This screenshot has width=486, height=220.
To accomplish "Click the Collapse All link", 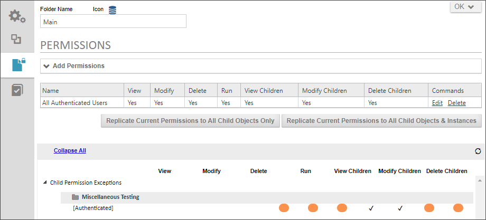I will [70, 150].
